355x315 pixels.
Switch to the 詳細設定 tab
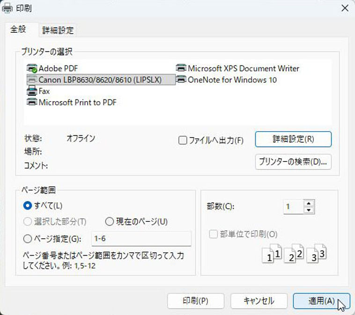(58, 30)
